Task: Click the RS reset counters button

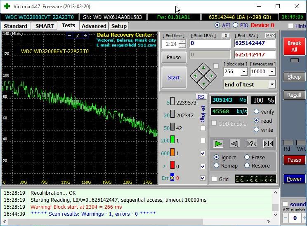Action: click(x=201, y=97)
